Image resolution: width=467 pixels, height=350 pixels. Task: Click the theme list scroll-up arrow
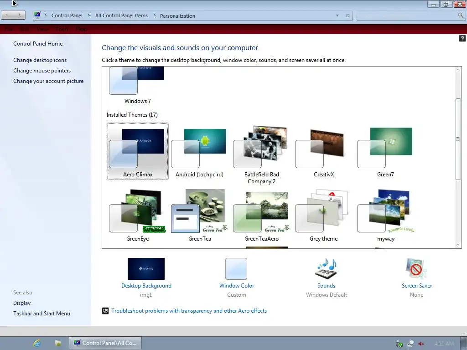coord(458,69)
